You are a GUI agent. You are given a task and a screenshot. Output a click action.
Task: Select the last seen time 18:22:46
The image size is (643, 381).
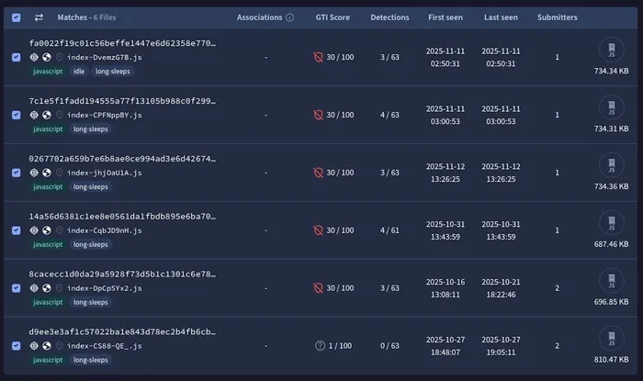click(501, 295)
